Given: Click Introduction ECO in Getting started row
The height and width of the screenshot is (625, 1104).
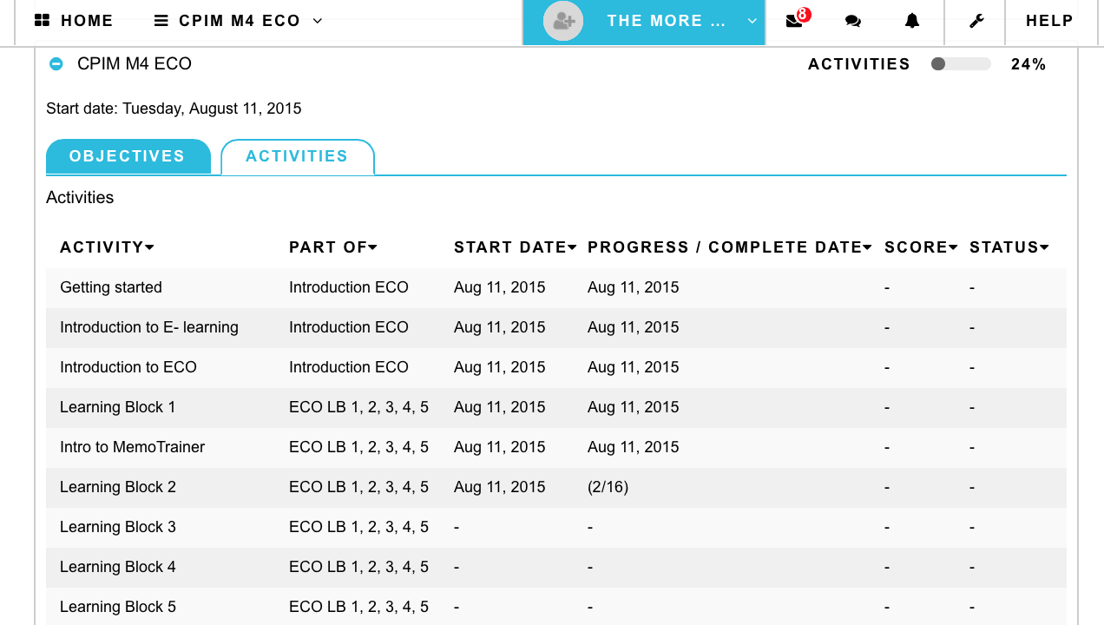Looking at the screenshot, I should pos(349,287).
